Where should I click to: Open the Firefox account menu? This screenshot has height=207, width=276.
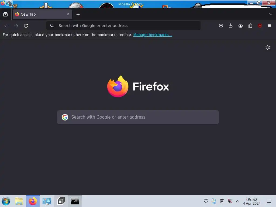point(240,26)
